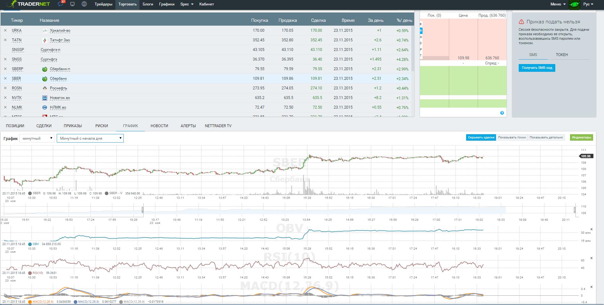The width and height of the screenshot is (604, 305).
Task: Toggle Скрывать сделки chart option
Action: (x=481, y=137)
